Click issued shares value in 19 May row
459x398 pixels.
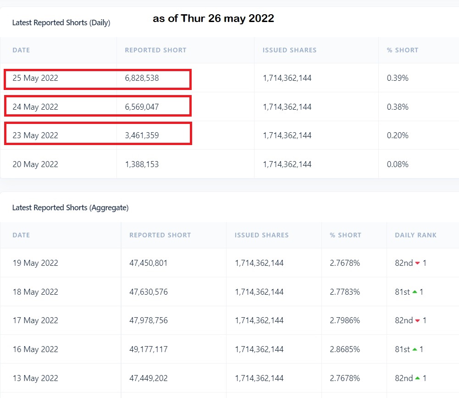coord(259,263)
